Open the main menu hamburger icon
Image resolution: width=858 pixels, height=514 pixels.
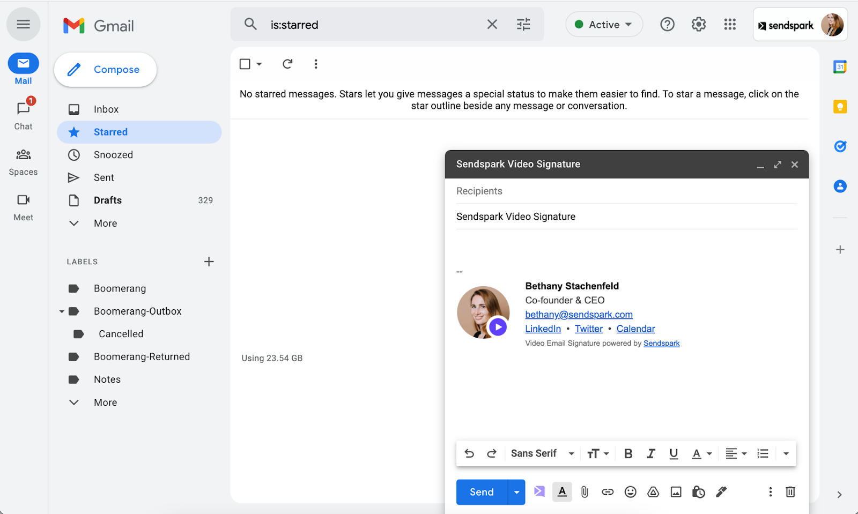23,24
